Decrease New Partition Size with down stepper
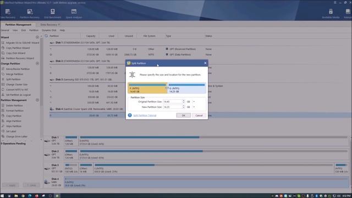Image resolution: width=352 pixels, height=198 pixels. [183, 108]
